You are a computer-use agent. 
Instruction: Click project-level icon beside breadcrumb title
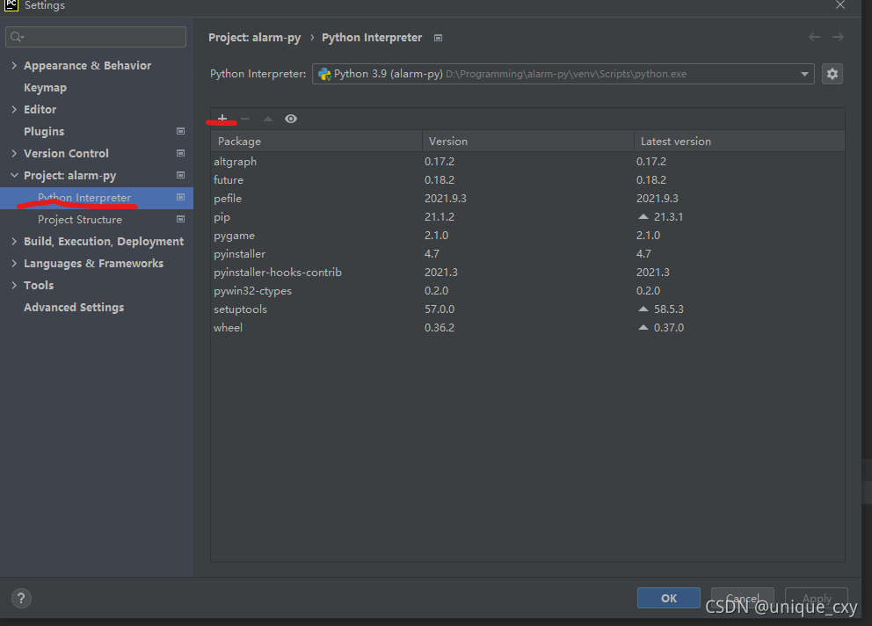coord(439,38)
